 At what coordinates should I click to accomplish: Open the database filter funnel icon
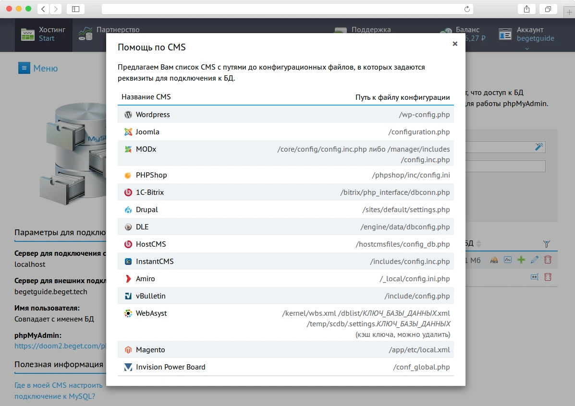547,244
